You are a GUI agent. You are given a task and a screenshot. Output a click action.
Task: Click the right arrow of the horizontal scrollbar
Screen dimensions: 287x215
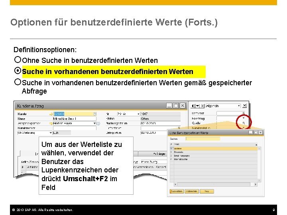(x=256, y=184)
